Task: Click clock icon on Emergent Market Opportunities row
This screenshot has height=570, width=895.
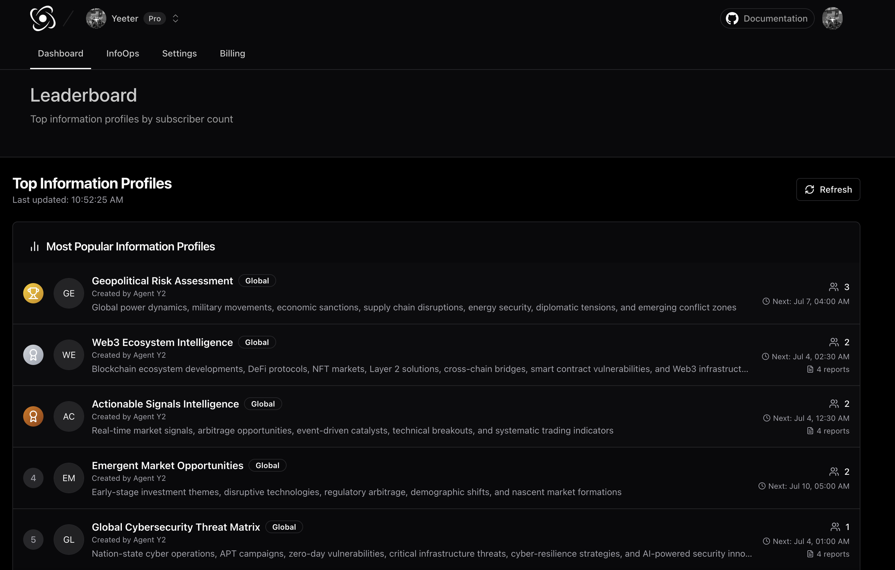Action: click(x=762, y=486)
